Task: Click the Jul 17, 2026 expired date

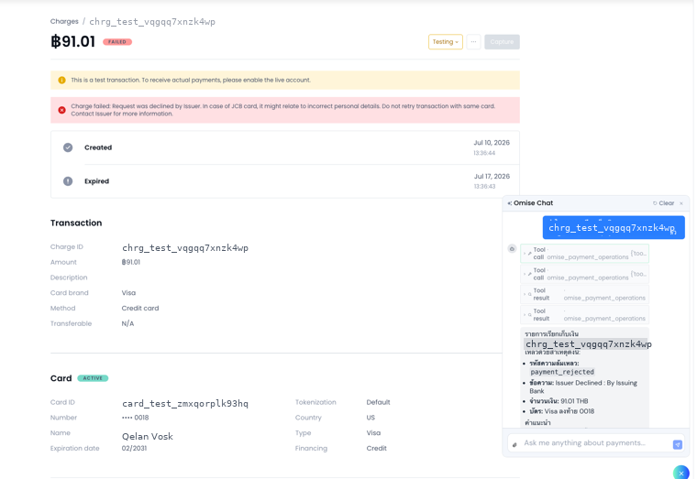Action: click(x=492, y=176)
